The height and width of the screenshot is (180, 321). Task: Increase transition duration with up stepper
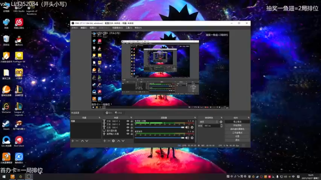coord(221,125)
